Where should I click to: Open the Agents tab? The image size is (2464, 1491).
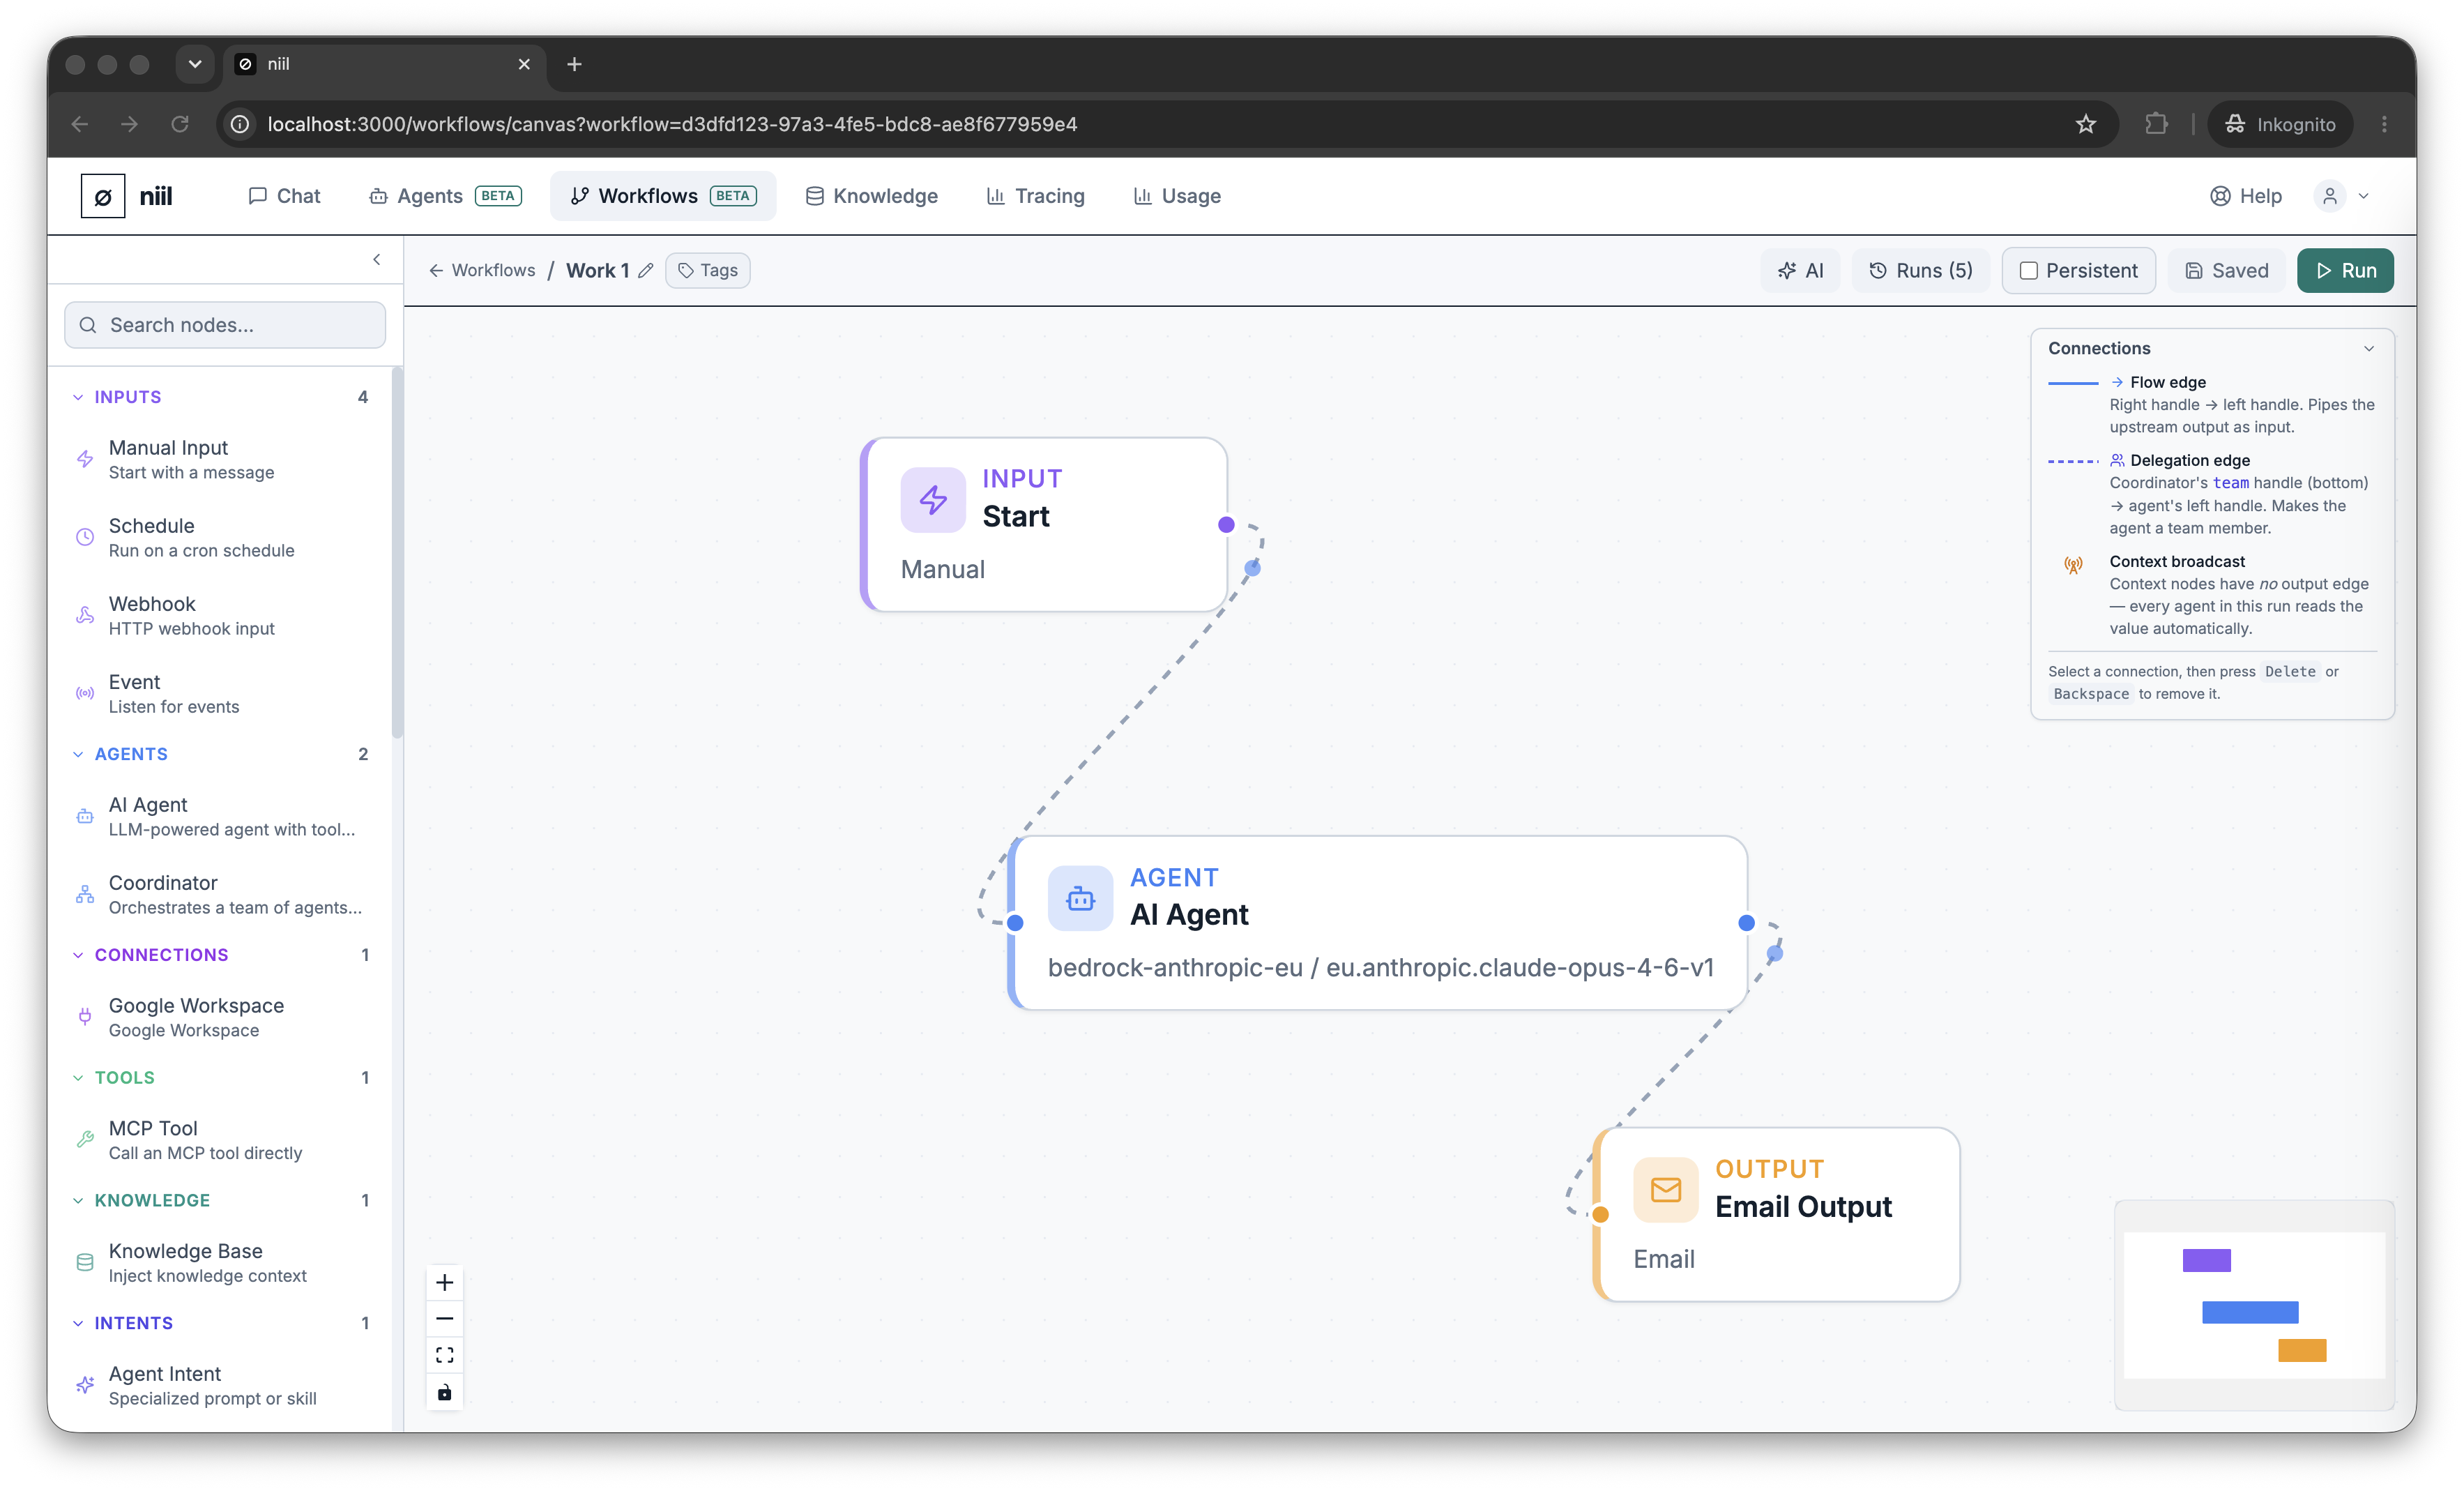click(445, 196)
